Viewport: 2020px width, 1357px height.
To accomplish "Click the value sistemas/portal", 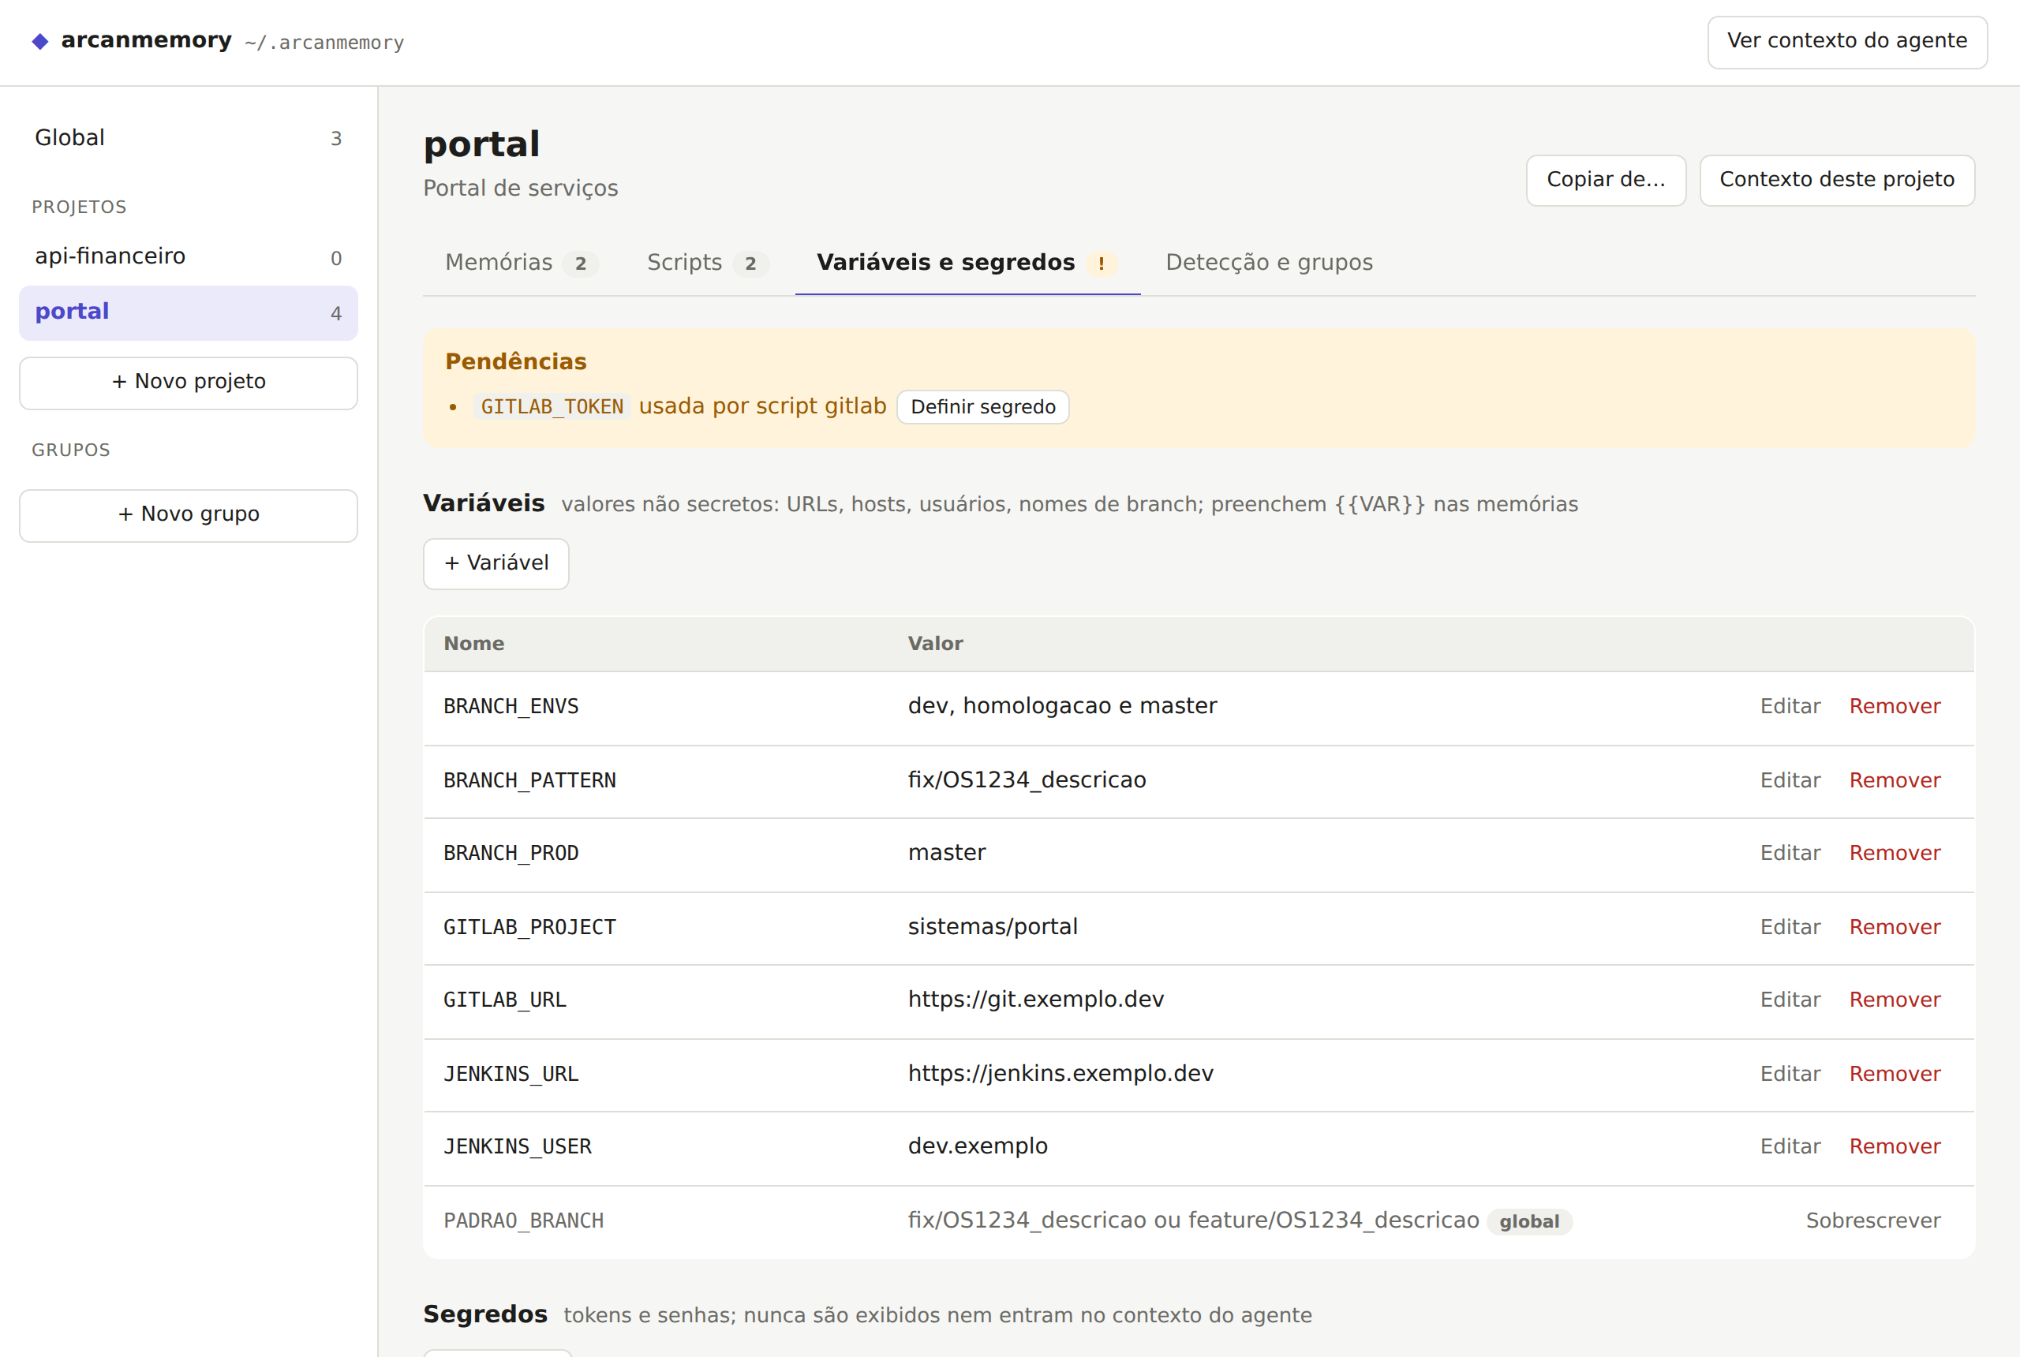I will click(x=993, y=927).
